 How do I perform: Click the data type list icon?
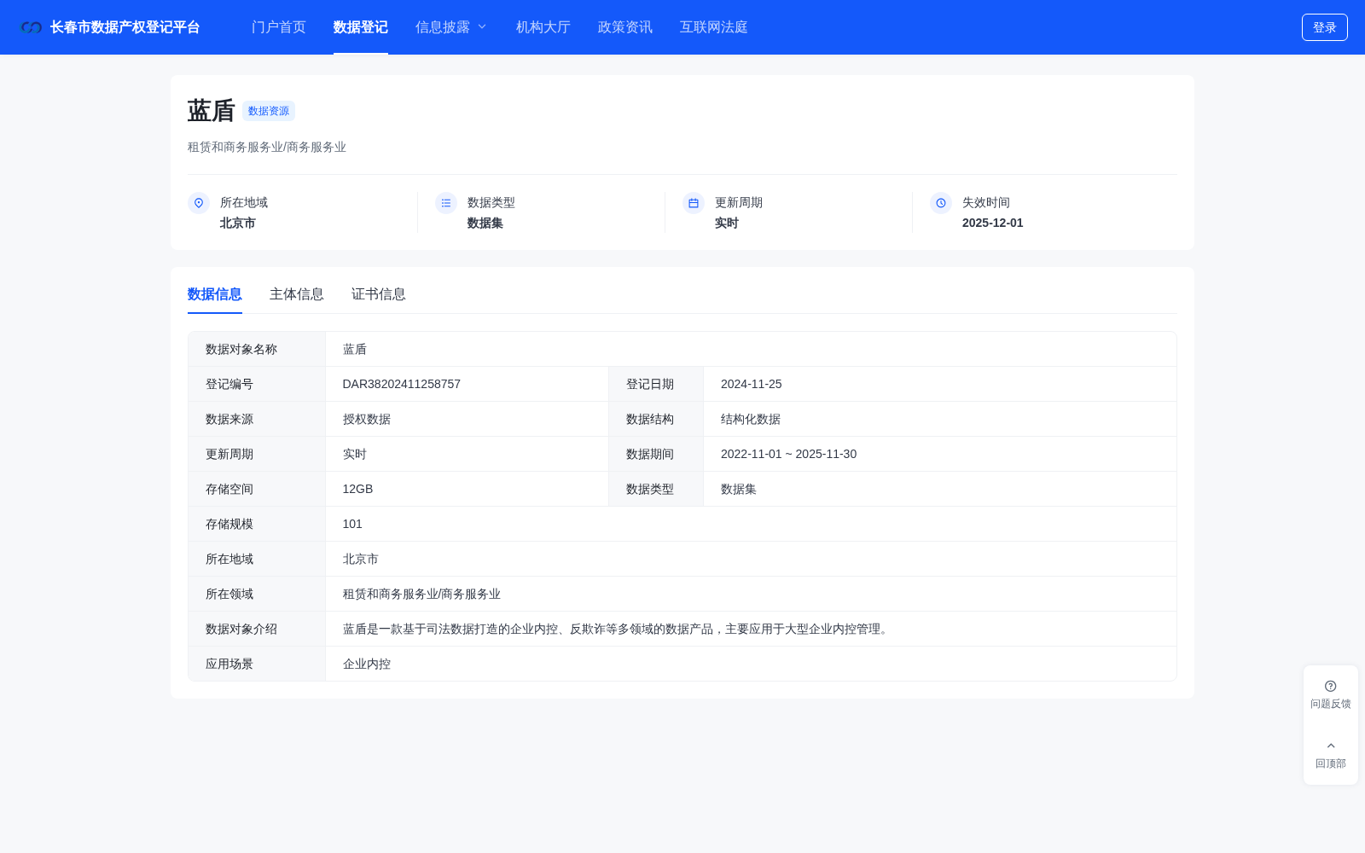pos(446,203)
